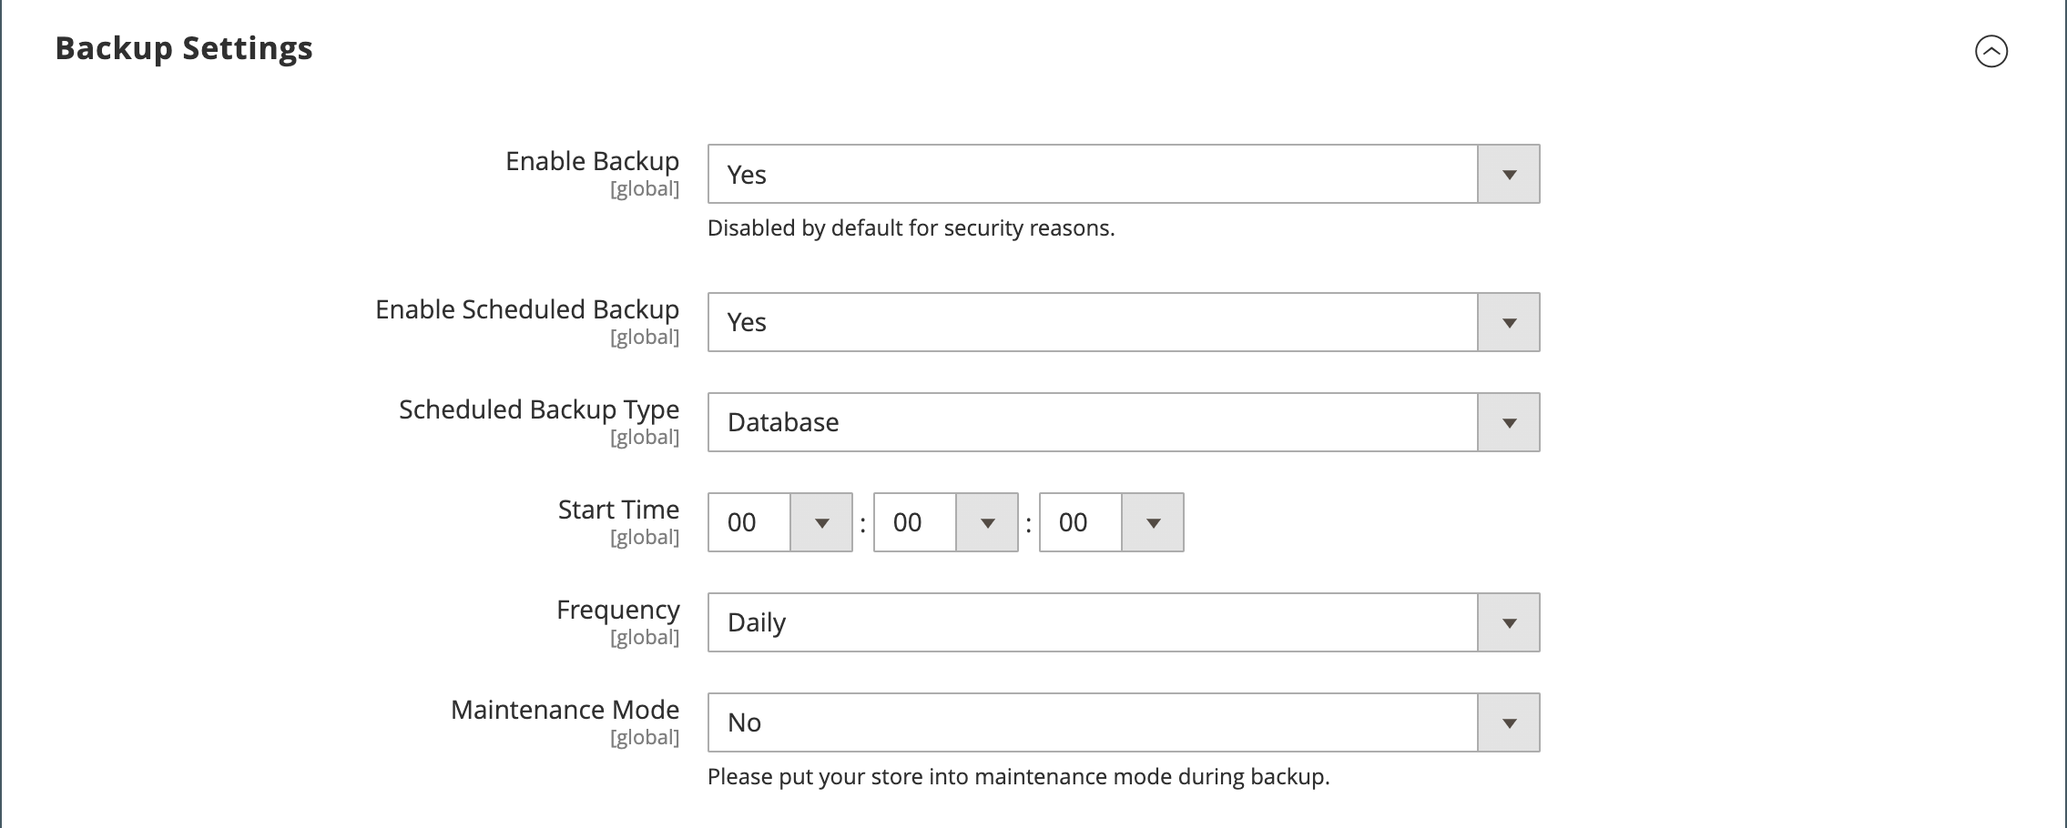
Task: Click the Enable Scheduled Backup field label
Action: pos(527,309)
